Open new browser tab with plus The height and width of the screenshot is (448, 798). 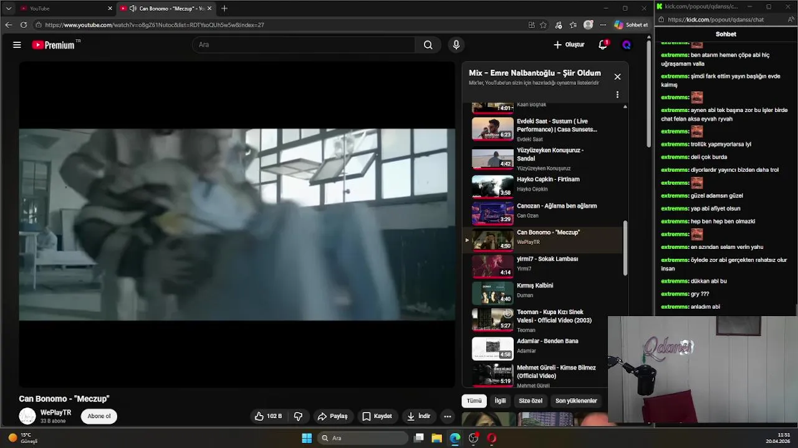tap(224, 8)
